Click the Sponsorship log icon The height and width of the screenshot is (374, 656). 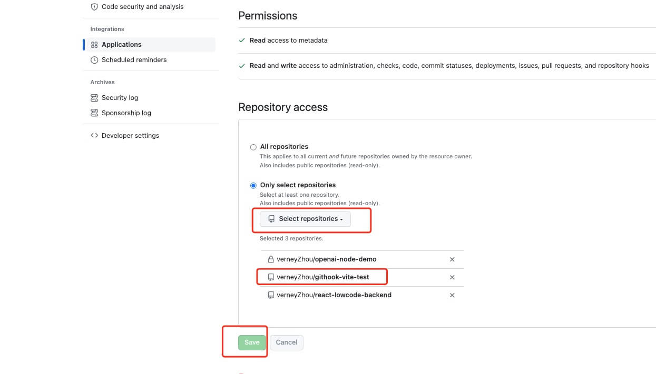click(x=94, y=113)
